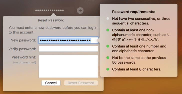Click the 'Contain at least 8 characters' text
This screenshot has height=94, width=182.
137,69
